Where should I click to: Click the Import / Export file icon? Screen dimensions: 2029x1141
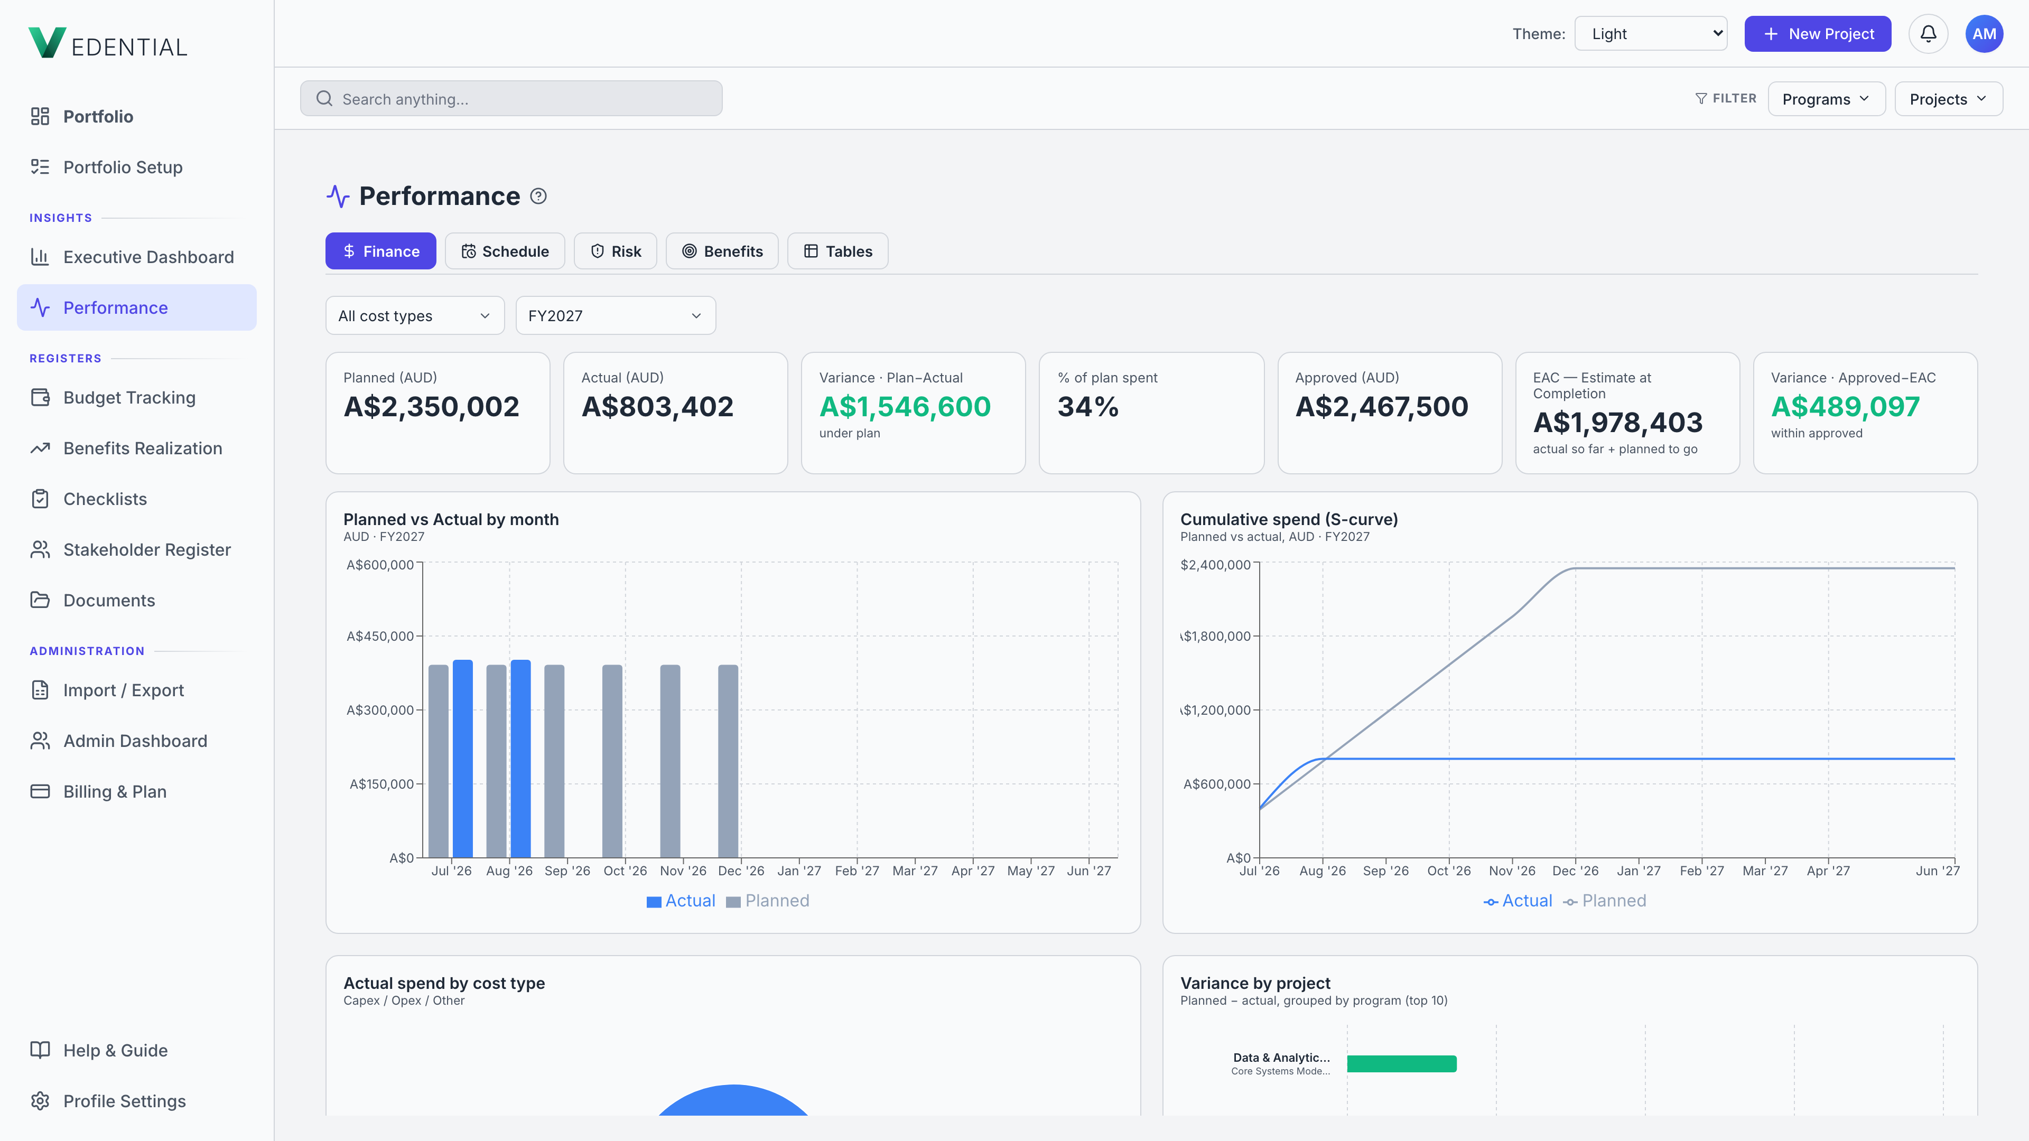[x=40, y=690]
